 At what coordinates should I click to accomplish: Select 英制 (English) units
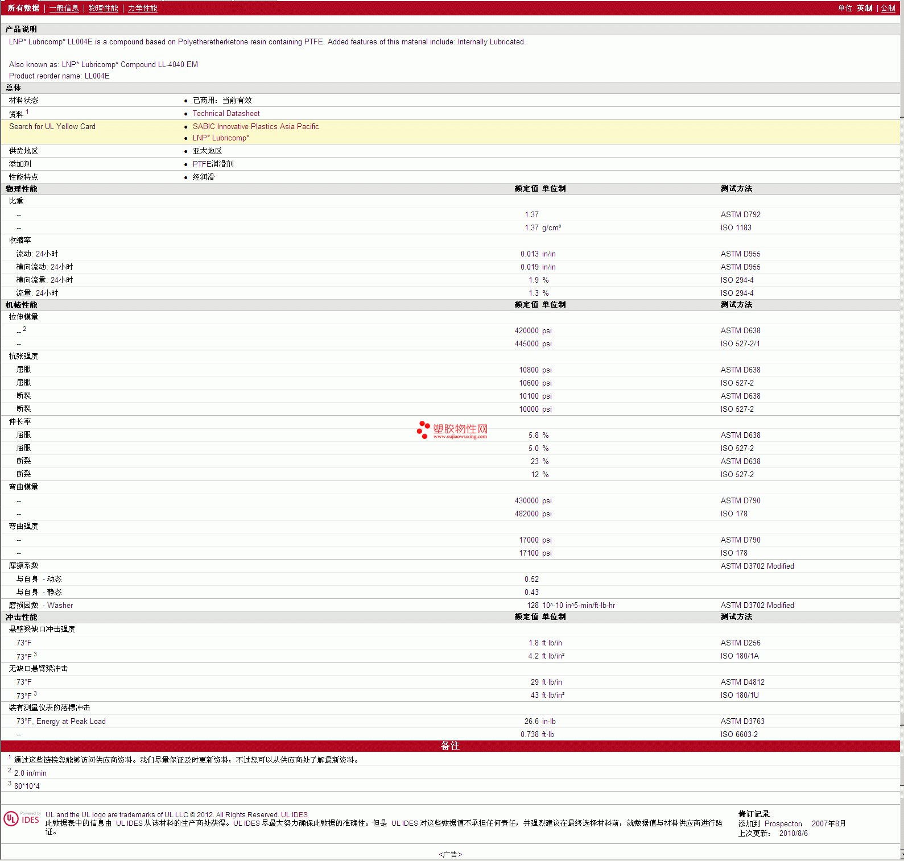[x=864, y=8]
